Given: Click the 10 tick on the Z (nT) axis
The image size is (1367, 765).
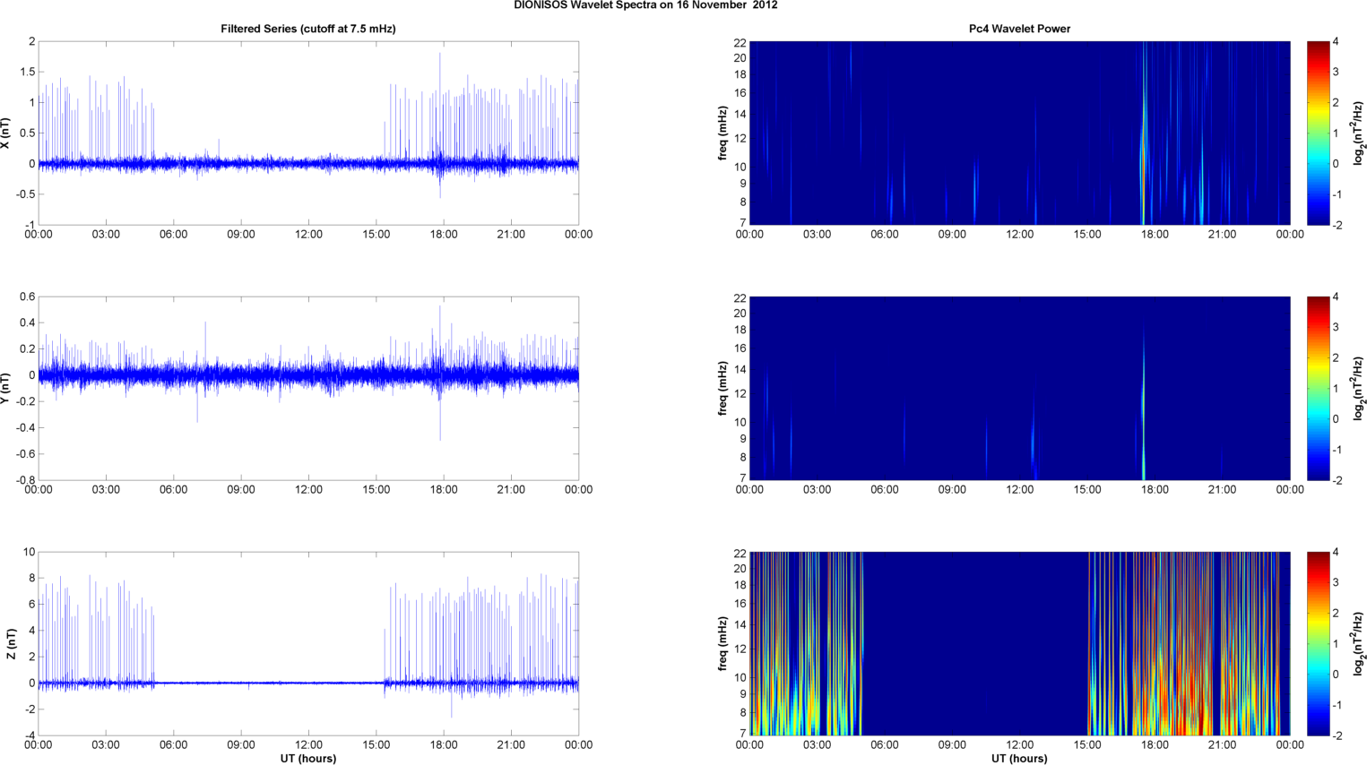Looking at the screenshot, I should tap(30, 552).
